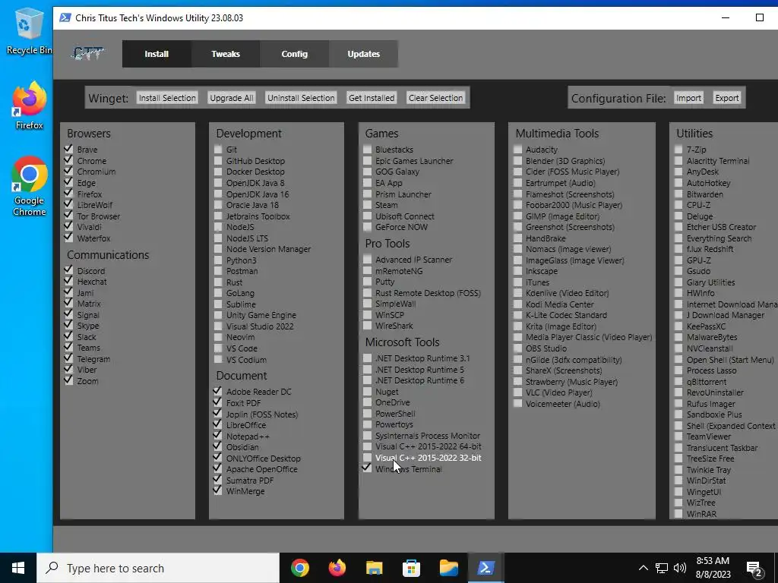Open the clock showing 8:53 AM
Image resolution: width=778 pixels, height=583 pixels.
(713, 568)
